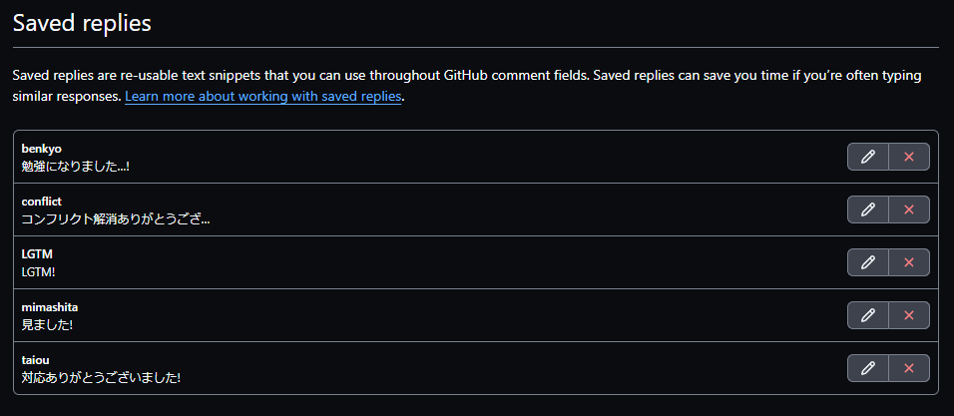954x416 pixels.
Task: Open Learn more about saved replies link
Action: tap(262, 97)
